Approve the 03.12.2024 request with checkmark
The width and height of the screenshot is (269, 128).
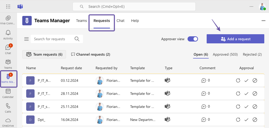click(246, 80)
